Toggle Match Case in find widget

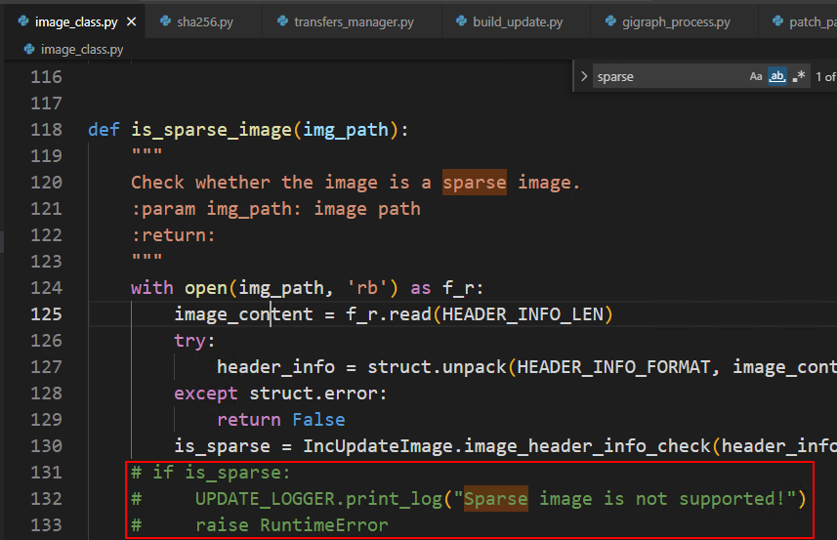[x=755, y=76]
